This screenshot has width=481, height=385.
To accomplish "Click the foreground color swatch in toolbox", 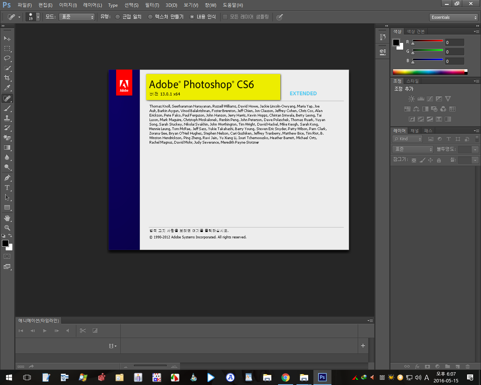I will coord(5,243).
